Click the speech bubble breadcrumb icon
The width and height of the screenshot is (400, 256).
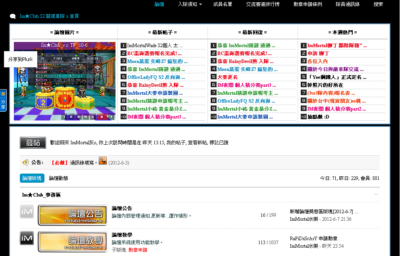pos(13,16)
